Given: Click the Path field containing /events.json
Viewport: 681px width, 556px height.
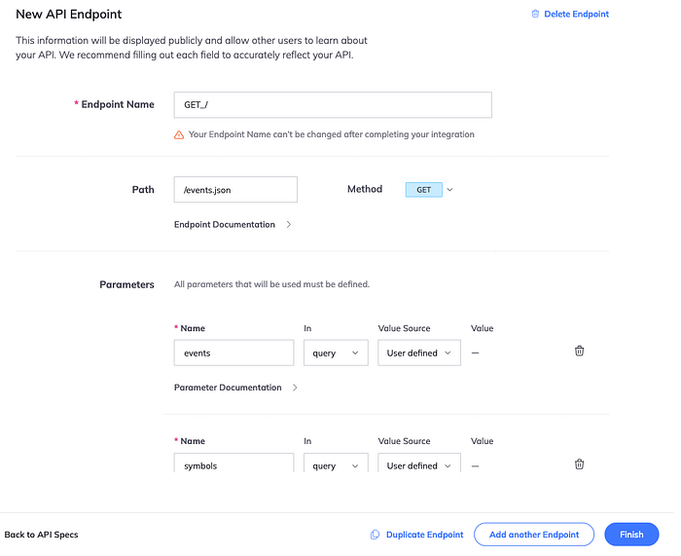Looking at the screenshot, I should pyautogui.click(x=234, y=190).
